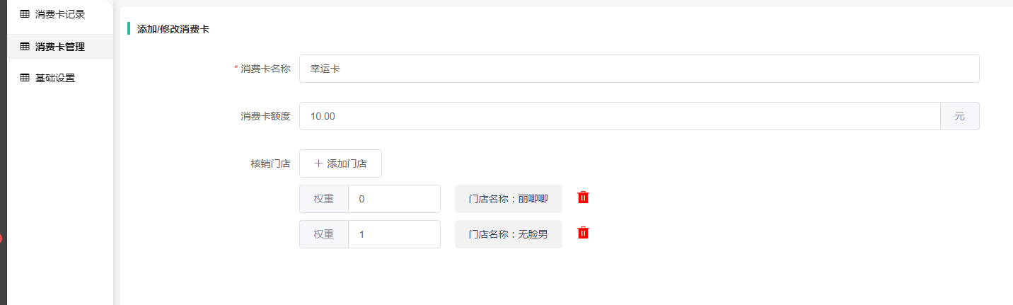The width and height of the screenshot is (1013, 305).
Task: Select the 门店名称：丽唧唧 tag
Action: [x=508, y=199]
